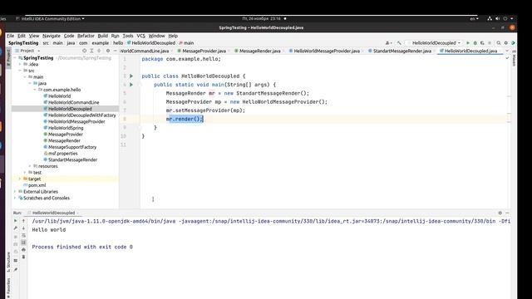Open the Refactor menu

tap(86, 36)
